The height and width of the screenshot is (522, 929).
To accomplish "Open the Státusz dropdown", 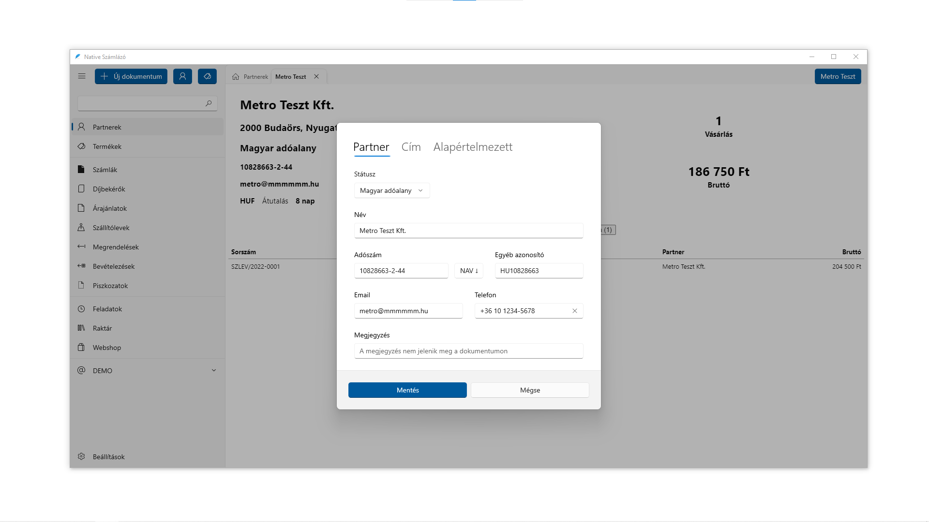I will tap(391, 190).
